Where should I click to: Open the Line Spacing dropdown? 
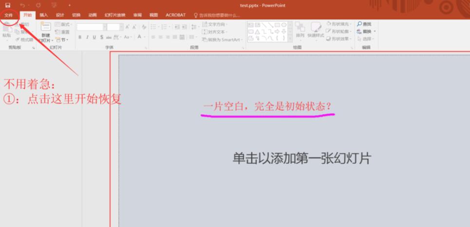(x=195, y=27)
